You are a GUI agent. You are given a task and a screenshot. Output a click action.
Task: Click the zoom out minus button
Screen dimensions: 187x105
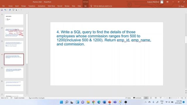point(164,98)
